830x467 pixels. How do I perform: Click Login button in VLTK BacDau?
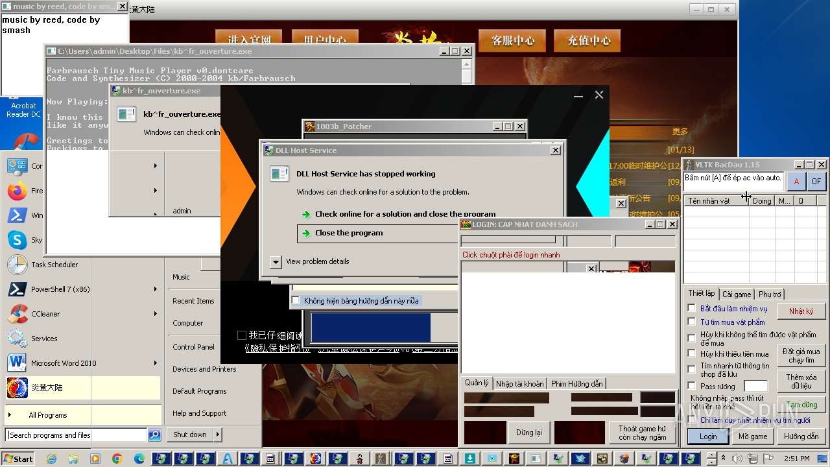[708, 437]
